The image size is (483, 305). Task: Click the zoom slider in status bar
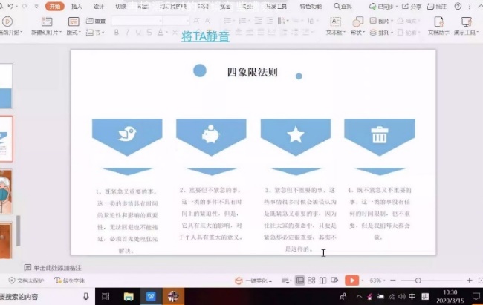(x=418, y=281)
